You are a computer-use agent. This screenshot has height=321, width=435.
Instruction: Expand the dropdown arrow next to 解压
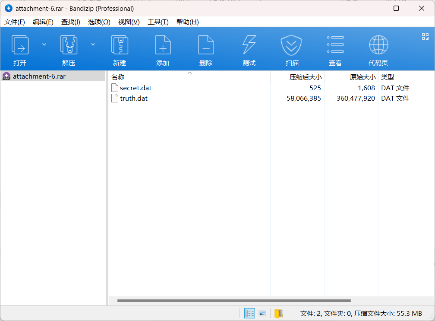click(93, 44)
